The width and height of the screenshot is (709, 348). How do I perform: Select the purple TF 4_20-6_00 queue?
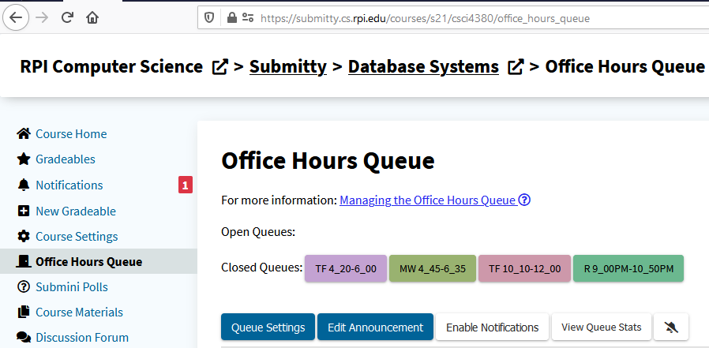[x=346, y=268]
